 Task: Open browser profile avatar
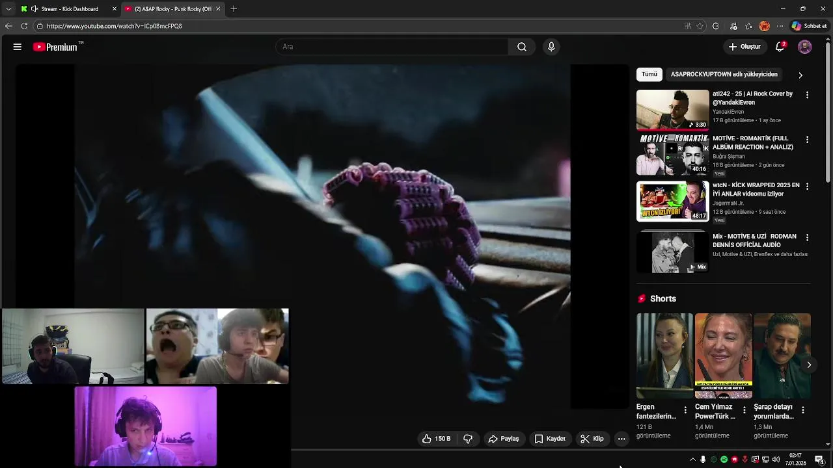765,26
